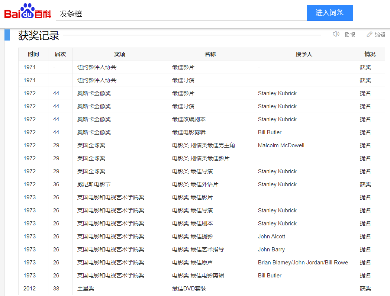The width and height of the screenshot is (390, 296).
Task: Click the 奖项 column header
Action: coord(120,54)
